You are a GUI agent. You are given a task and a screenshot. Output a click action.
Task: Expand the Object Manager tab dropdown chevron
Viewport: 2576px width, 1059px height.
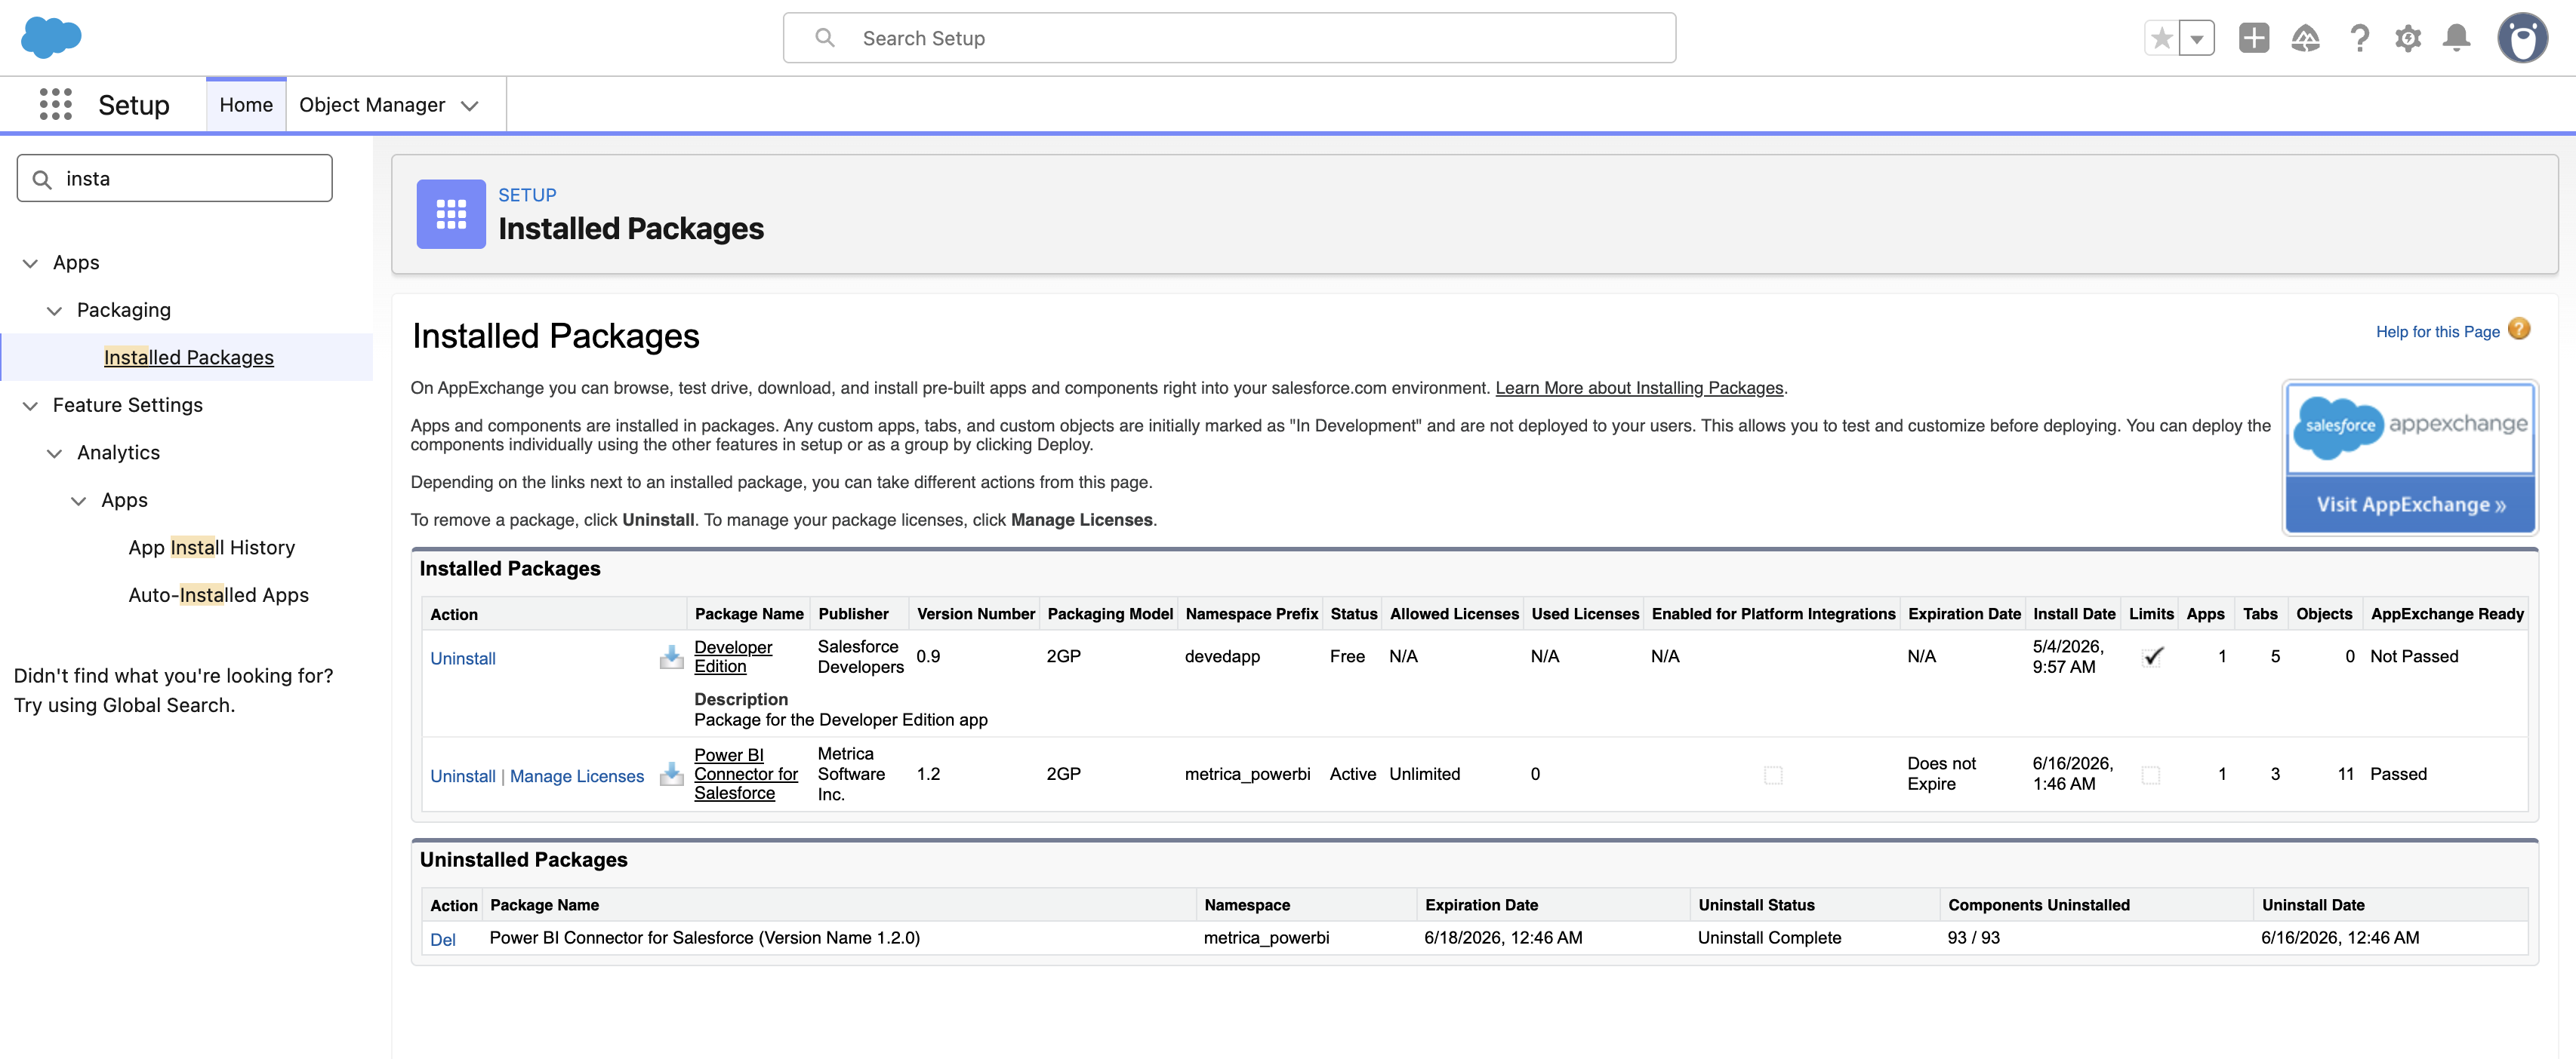pos(470,106)
